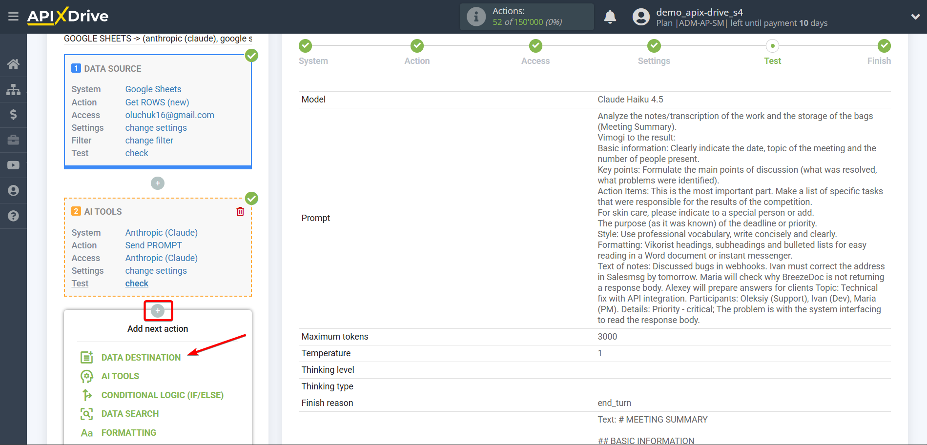The image size is (927, 445).
Task: Open connections sitemap icon in sidebar
Action: [13, 89]
